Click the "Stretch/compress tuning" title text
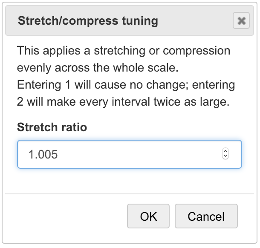The width and height of the screenshot is (260, 248). 88,20
